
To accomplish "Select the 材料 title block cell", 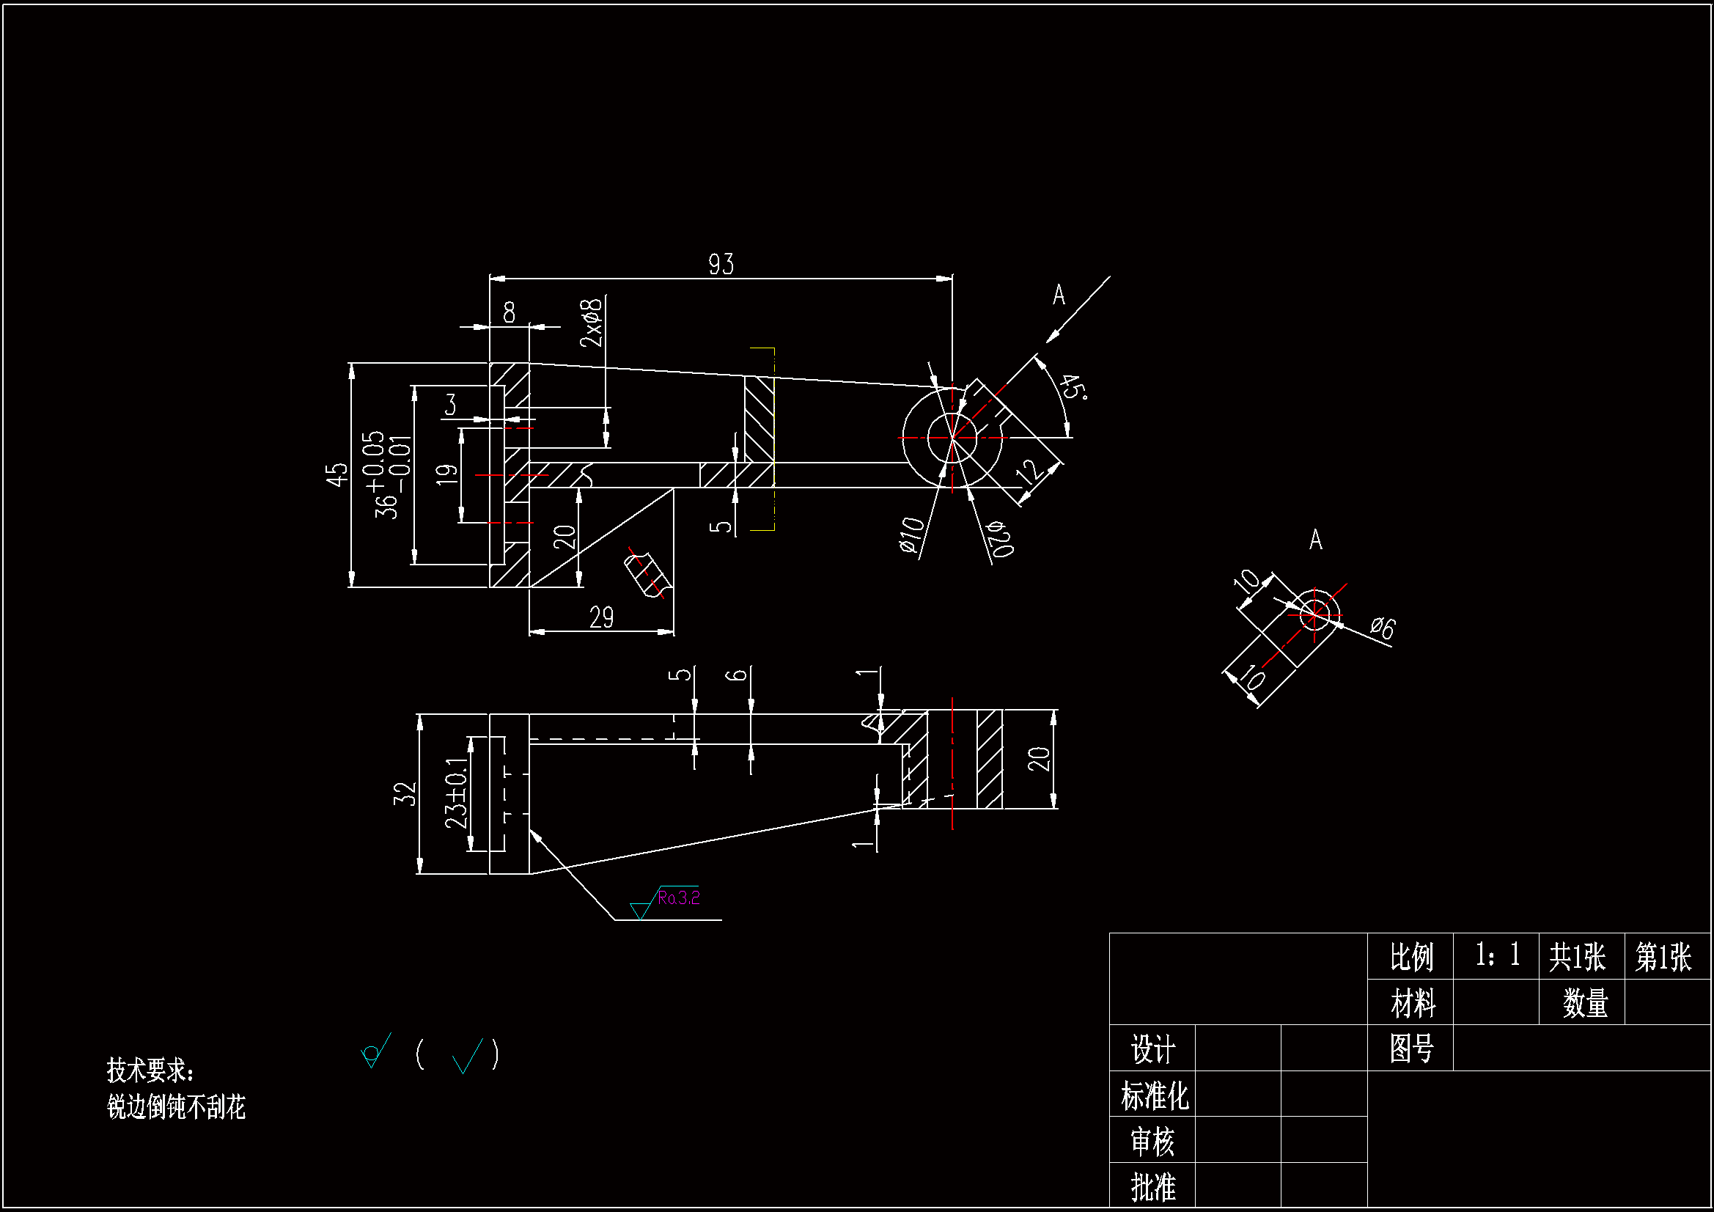I will pyautogui.click(x=1412, y=1003).
